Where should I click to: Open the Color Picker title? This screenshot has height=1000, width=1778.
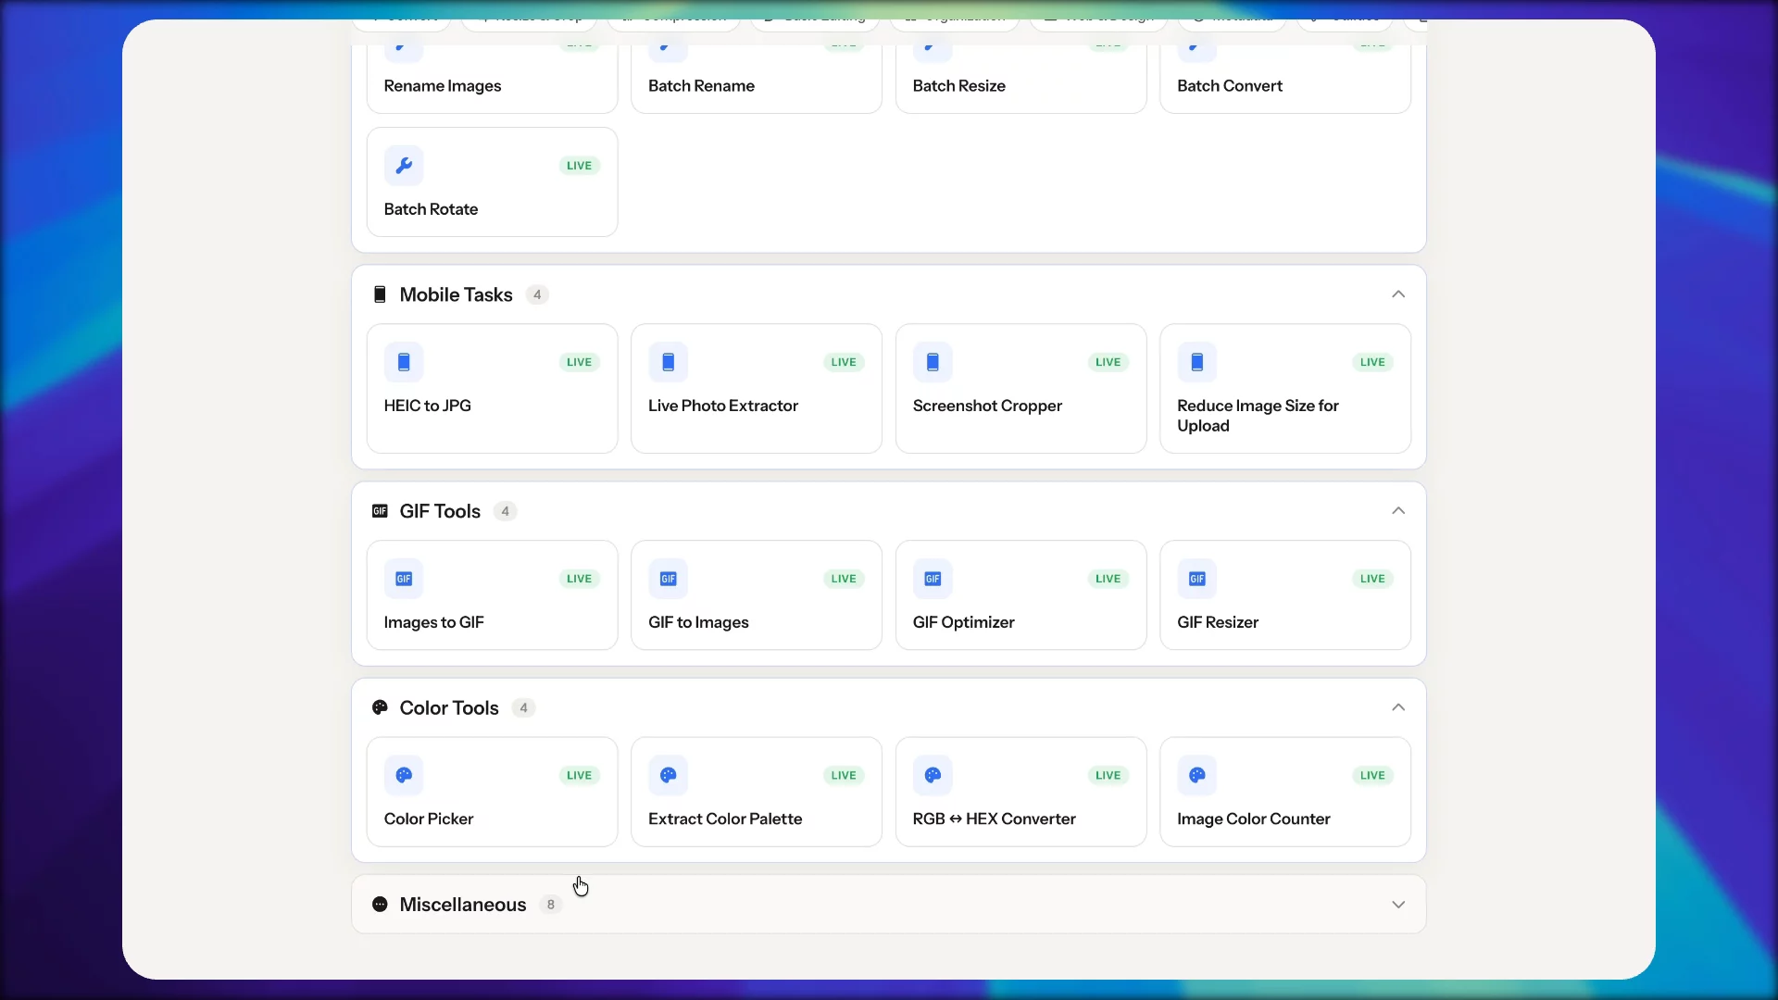click(429, 819)
